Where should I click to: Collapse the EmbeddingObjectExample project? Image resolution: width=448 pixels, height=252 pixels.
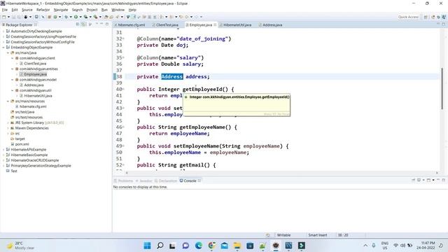3,48
